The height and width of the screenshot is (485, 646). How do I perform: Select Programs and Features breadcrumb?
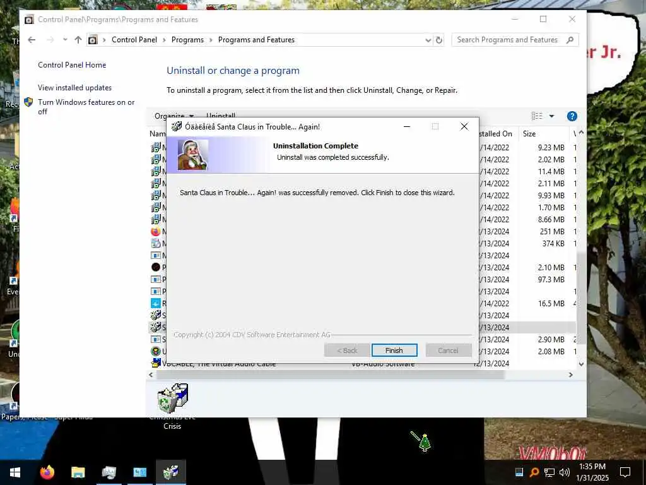(256, 40)
